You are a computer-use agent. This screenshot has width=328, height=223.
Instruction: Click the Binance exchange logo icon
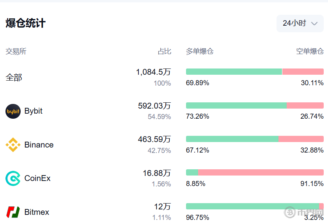pyautogui.click(x=13, y=145)
